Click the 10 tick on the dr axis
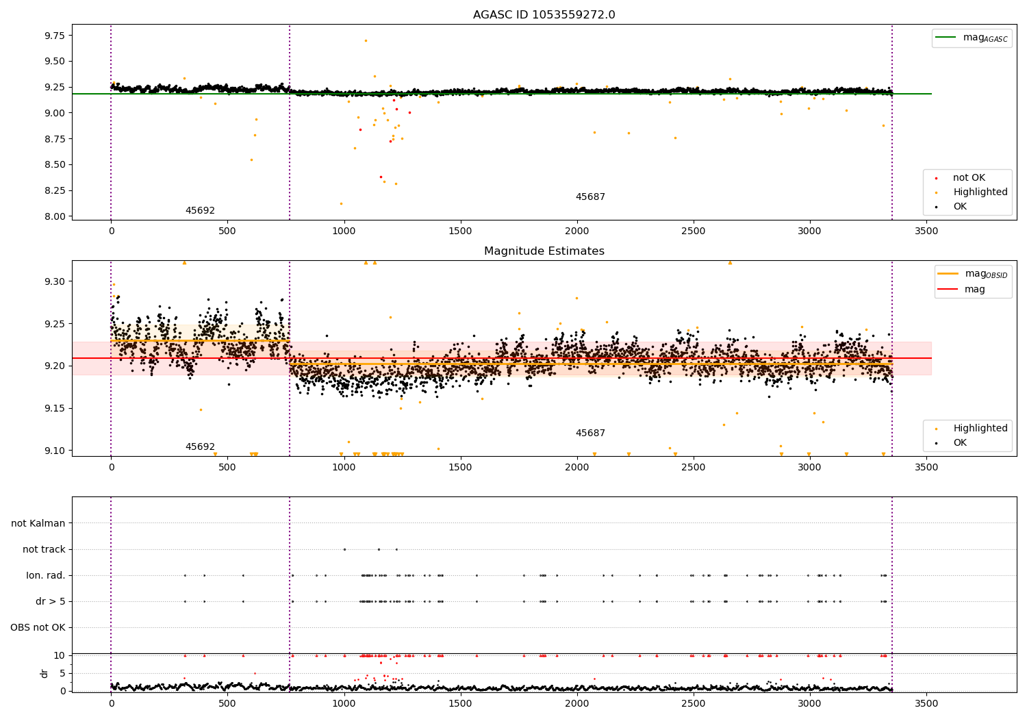Image resolution: width=1027 pixels, height=719 pixels. point(60,656)
